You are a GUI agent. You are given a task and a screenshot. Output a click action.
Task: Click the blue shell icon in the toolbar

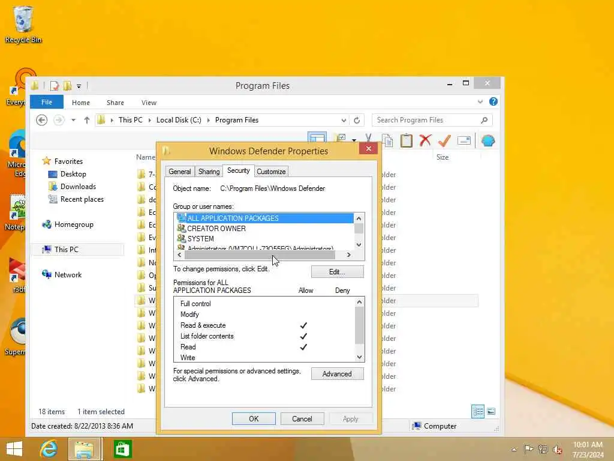(488, 140)
